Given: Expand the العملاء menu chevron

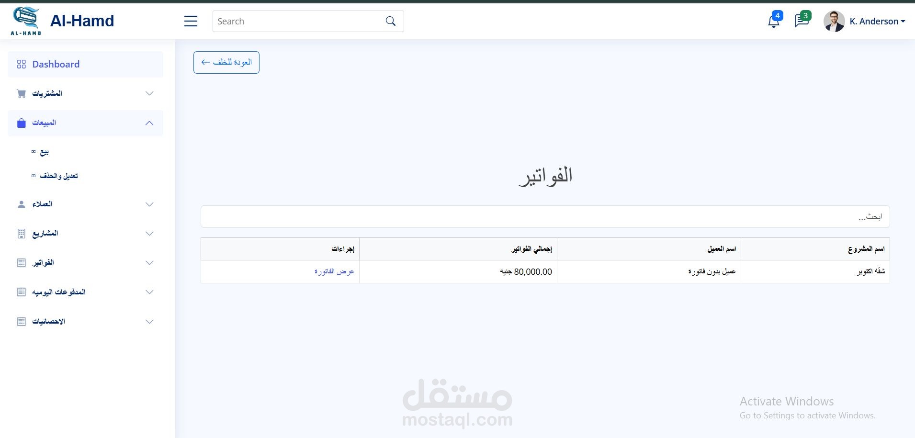Looking at the screenshot, I should click(x=149, y=204).
